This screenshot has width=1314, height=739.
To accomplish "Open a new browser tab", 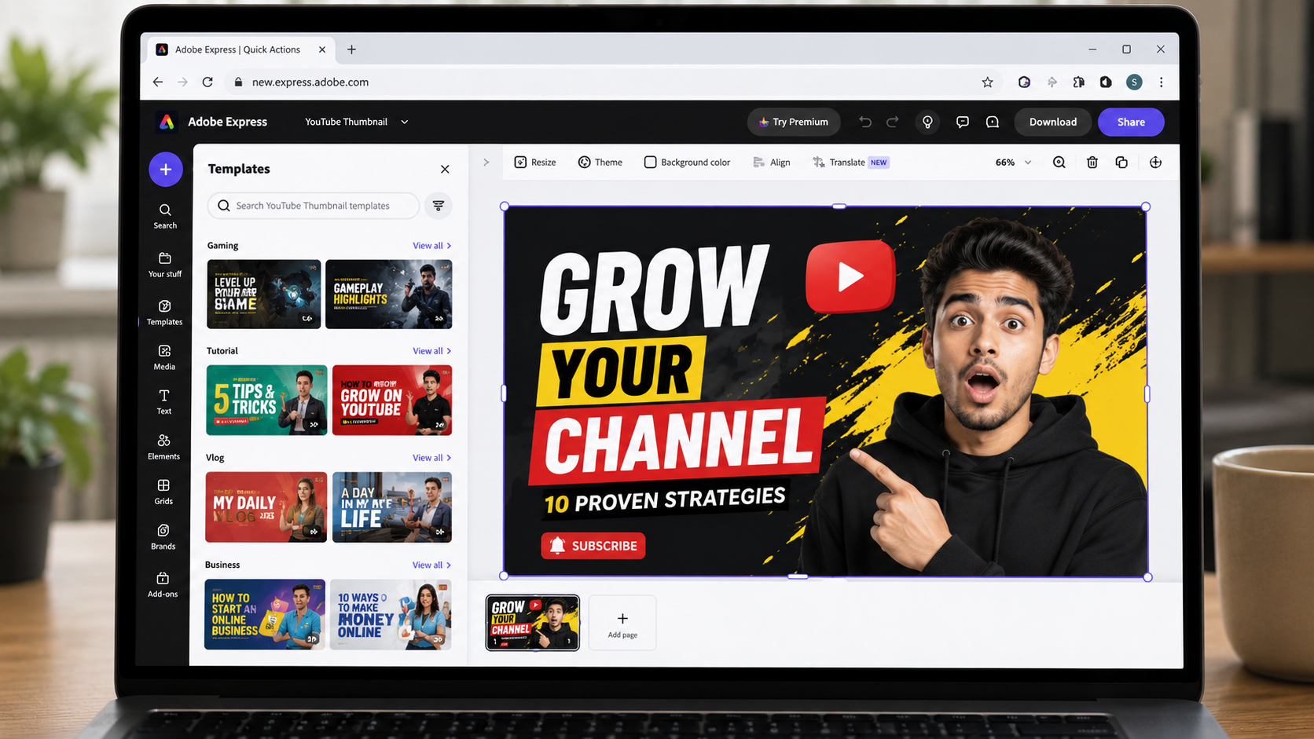I will click(352, 49).
